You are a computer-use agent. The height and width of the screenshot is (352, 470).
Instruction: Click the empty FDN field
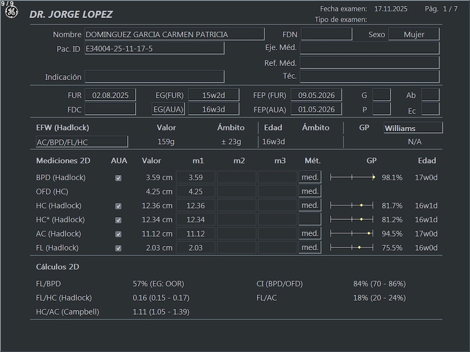click(x=326, y=34)
